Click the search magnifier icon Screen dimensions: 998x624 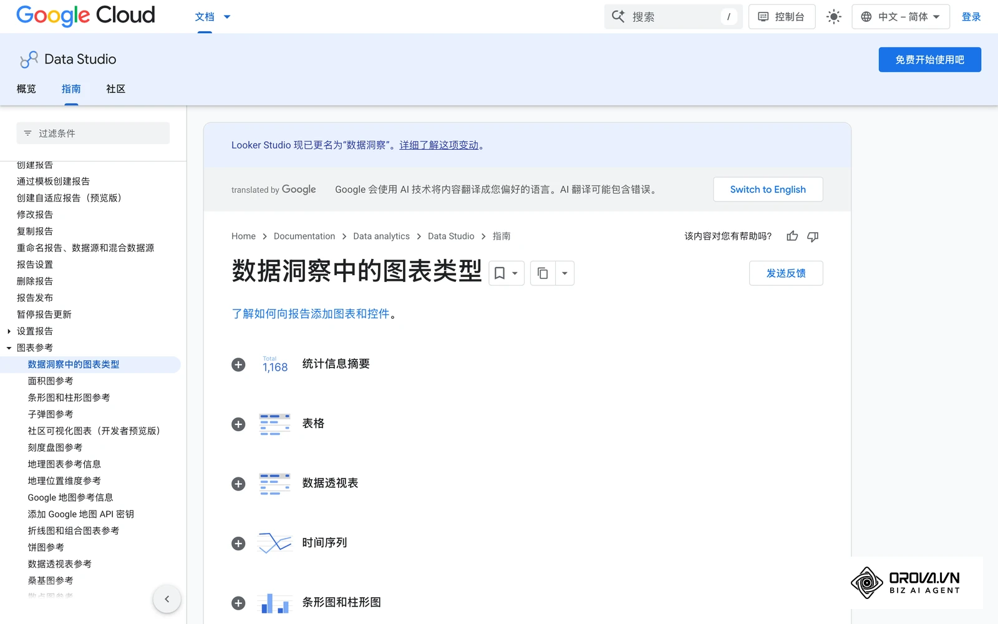[618, 16]
